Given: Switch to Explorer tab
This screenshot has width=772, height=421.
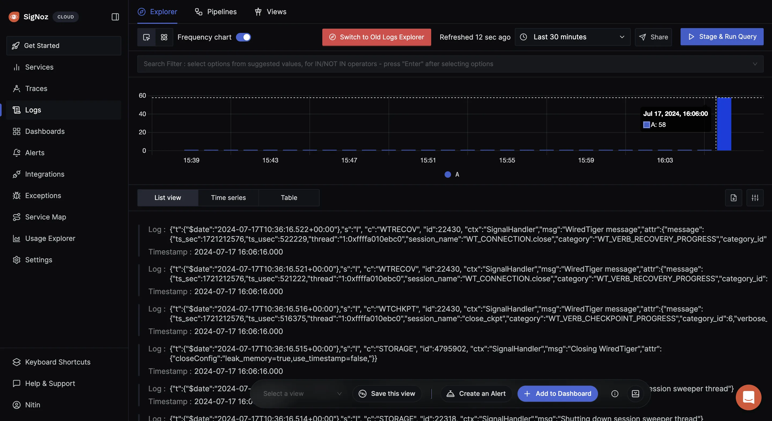Looking at the screenshot, I should [157, 12].
